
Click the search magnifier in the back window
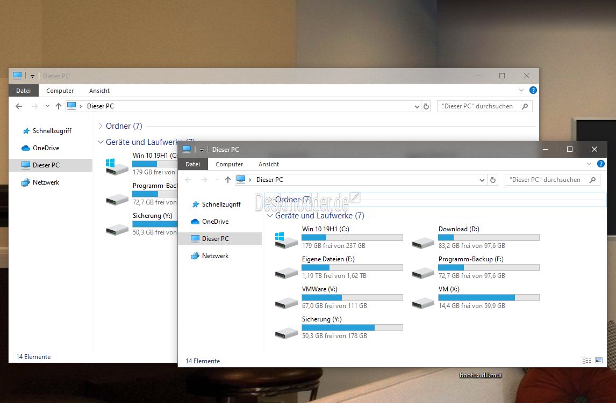tap(525, 106)
